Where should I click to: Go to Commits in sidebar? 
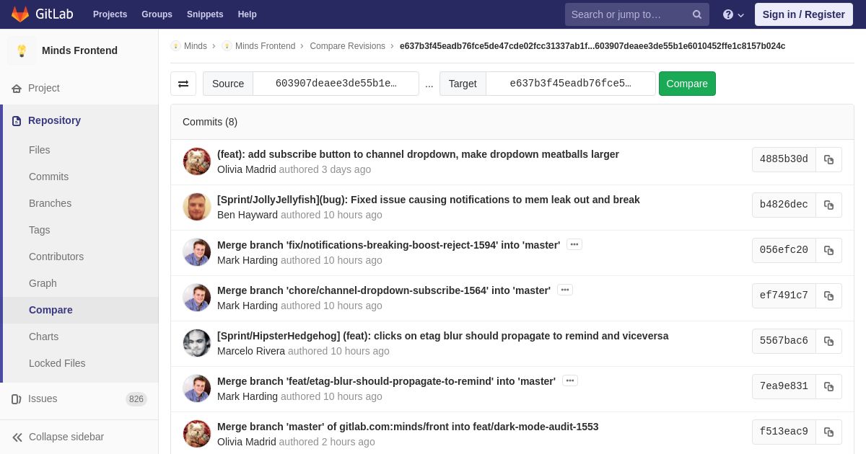(48, 177)
